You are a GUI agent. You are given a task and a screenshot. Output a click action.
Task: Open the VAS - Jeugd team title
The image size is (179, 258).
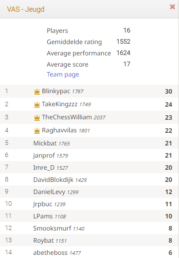point(26,9)
